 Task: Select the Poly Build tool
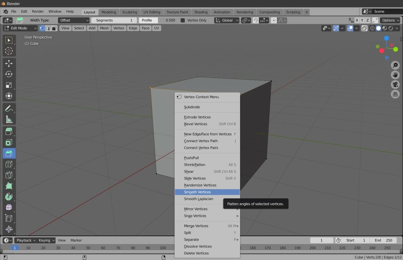(9, 186)
